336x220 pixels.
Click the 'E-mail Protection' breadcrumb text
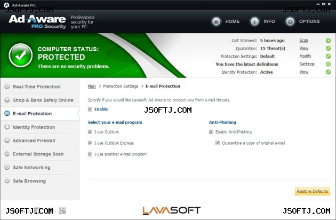coord(163,87)
